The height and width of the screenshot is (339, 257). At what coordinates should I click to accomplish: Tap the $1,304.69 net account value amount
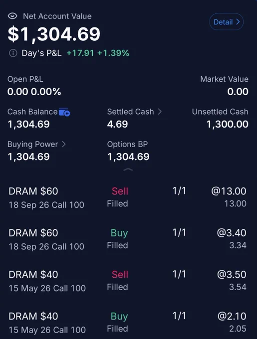(x=54, y=34)
